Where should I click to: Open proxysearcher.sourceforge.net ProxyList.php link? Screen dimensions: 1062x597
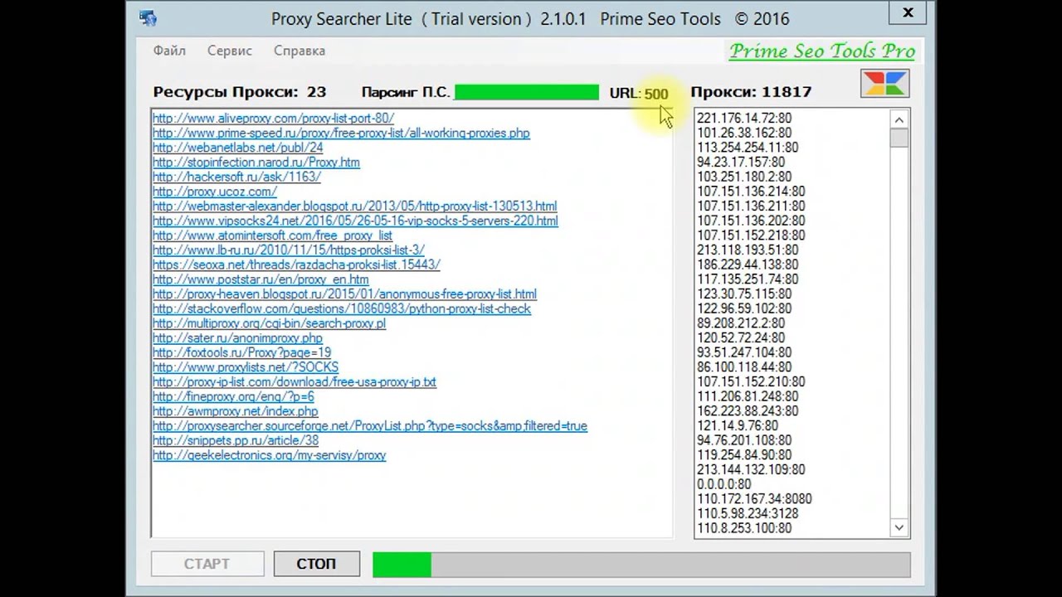370,426
